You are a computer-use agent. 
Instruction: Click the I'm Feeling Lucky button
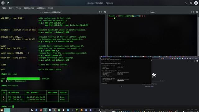click(153, 84)
